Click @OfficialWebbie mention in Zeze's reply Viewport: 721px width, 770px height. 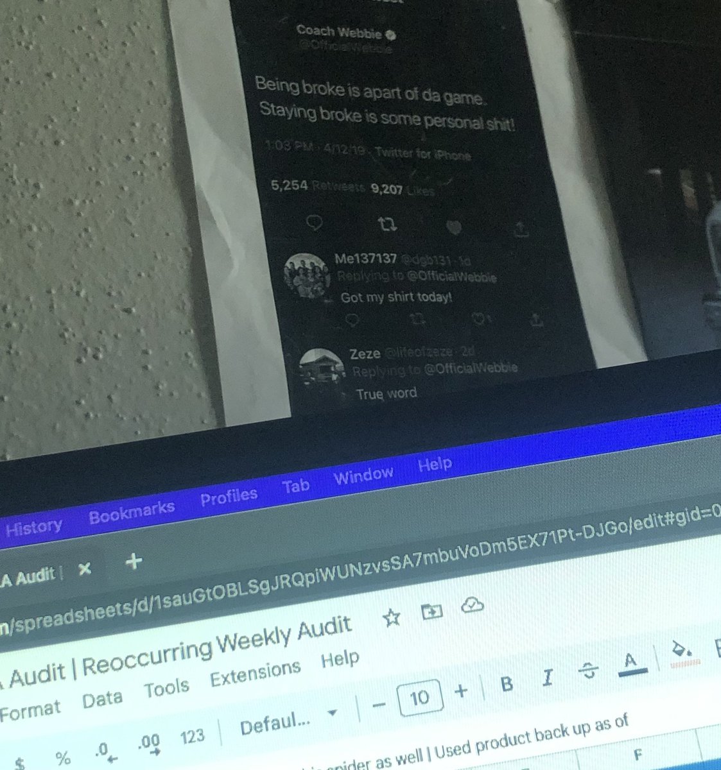[471, 368]
